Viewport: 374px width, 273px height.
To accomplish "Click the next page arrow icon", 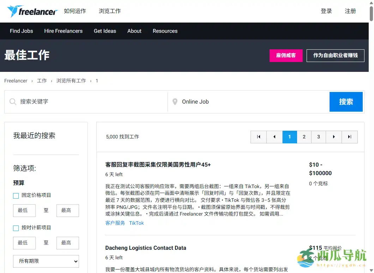I will (x=334, y=137).
